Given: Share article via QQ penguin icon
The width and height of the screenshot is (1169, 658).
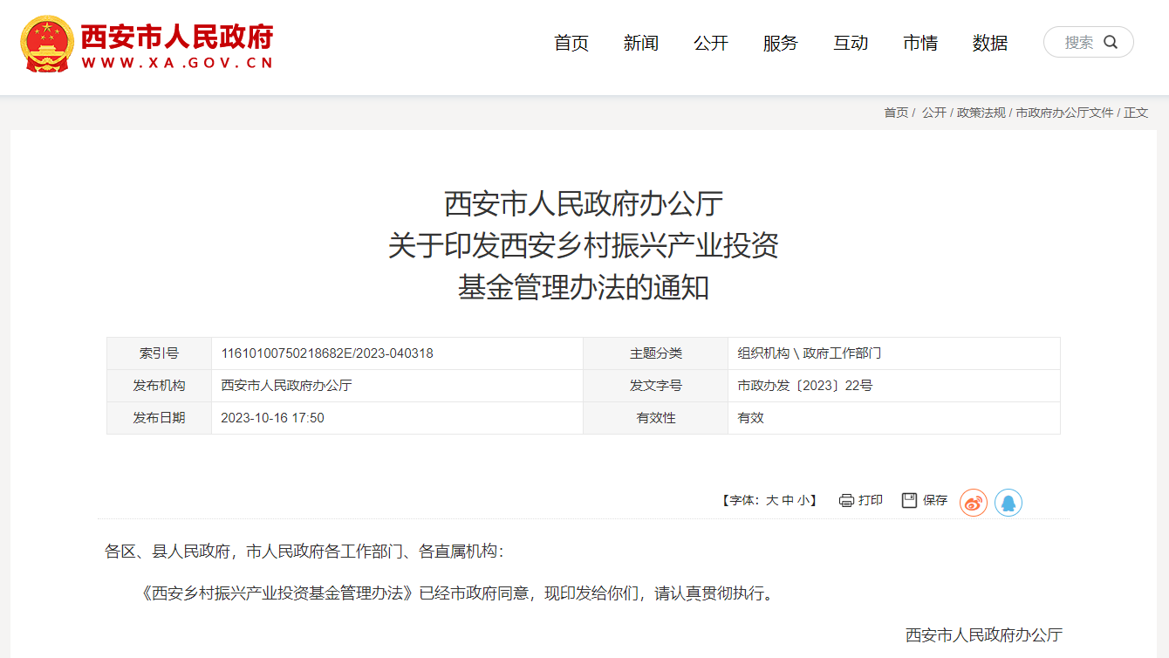Looking at the screenshot, I should (1008, 503).
